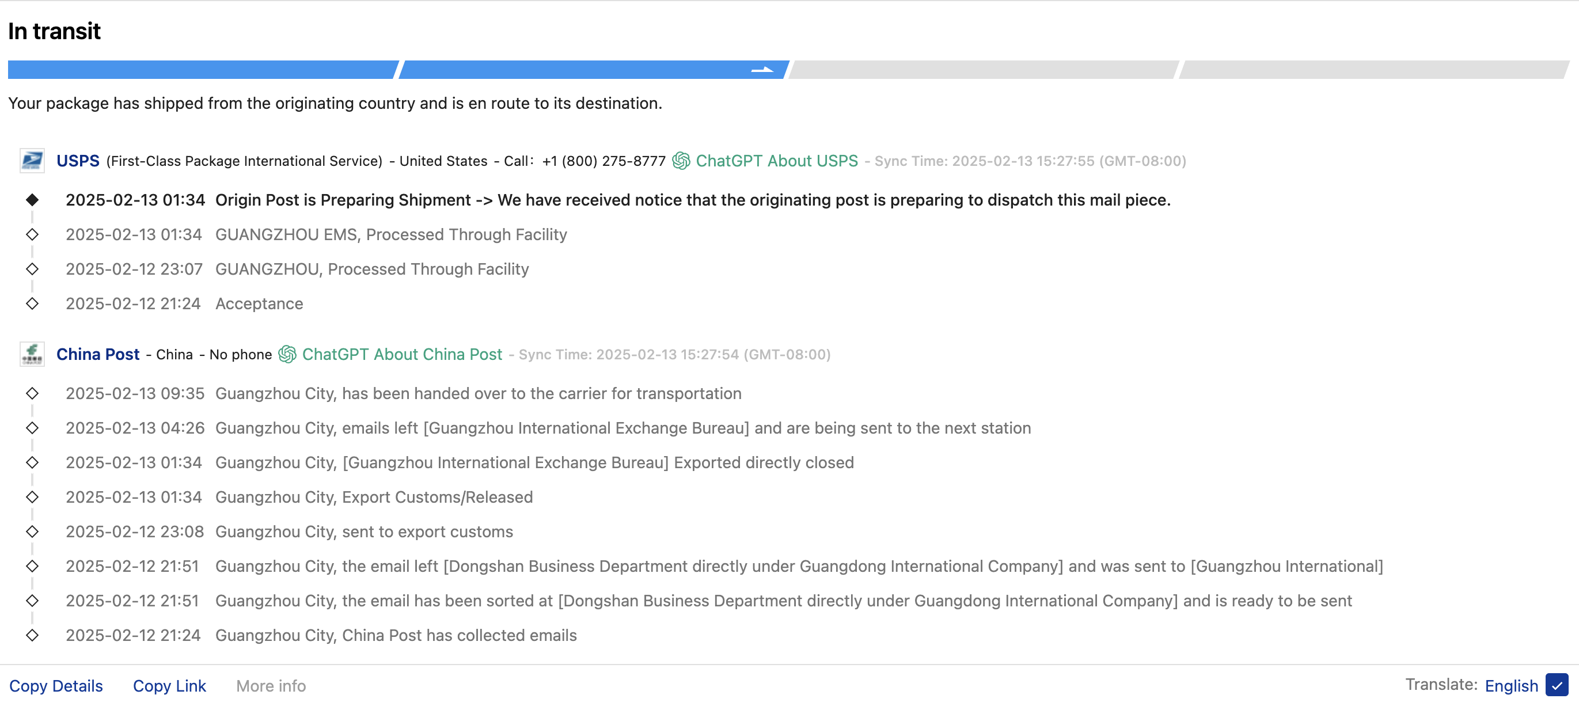Screen dimensions: 1579x706
Task: Click the China Post carrier logo icon
Action: coord(32,354)
